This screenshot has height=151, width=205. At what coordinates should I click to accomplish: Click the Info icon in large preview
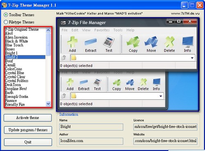188,42
